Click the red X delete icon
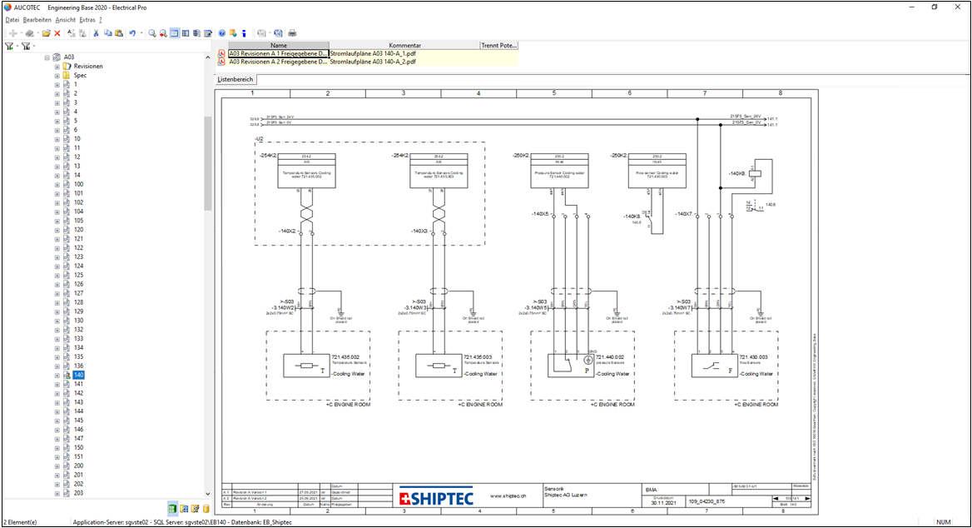 point(57,32)
